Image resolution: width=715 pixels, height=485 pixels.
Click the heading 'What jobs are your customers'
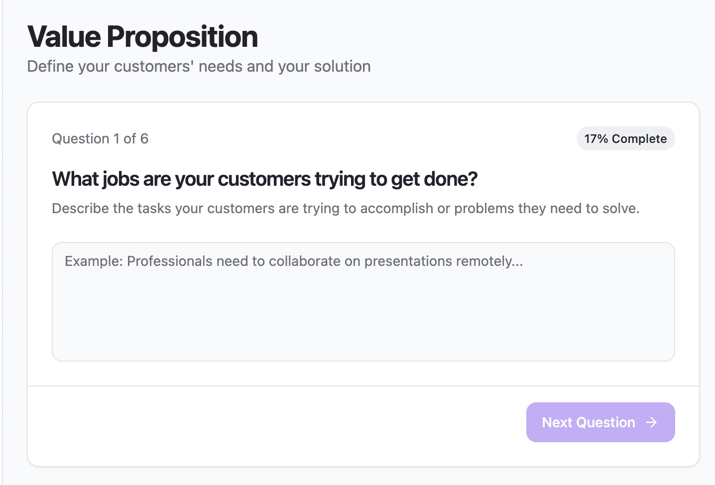click(x=265, y=179)
